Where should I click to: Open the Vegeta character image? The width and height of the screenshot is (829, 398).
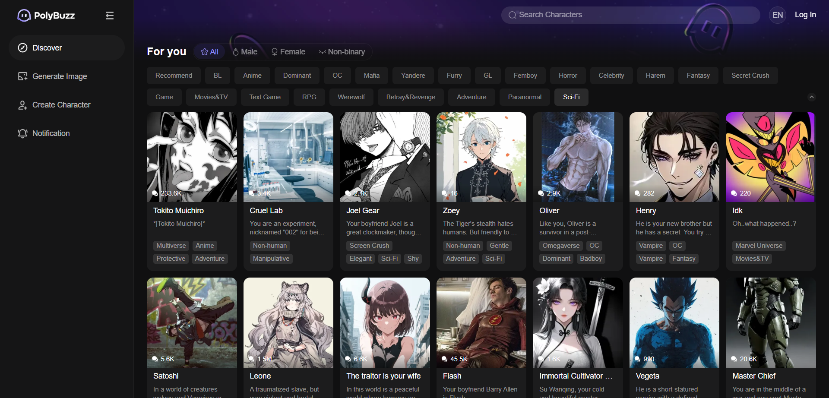(x=674, y=322)
